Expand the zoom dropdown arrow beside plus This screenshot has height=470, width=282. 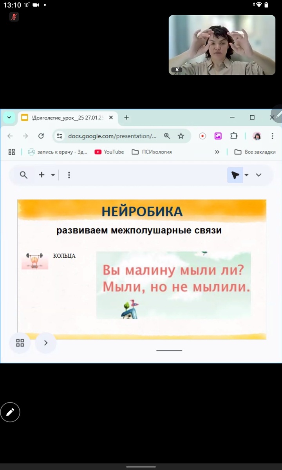coord(53,175)
